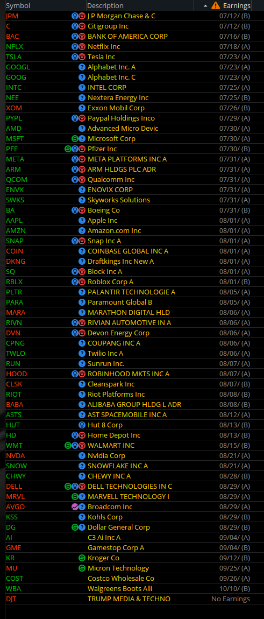Select the AMD symbol

pos(14,129)
